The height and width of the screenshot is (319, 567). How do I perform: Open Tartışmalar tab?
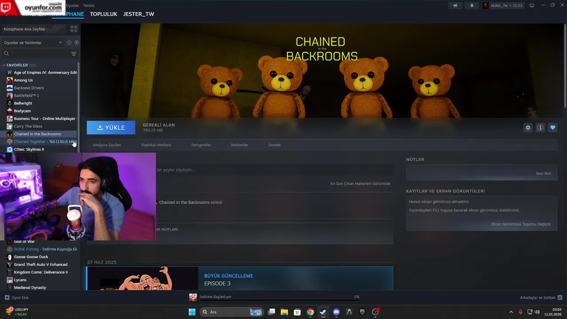201,145
